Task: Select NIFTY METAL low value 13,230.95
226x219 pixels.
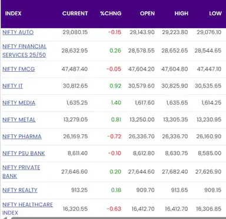Action: tap(209, 120)
